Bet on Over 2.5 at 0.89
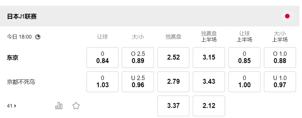This screenshot has height=118, width=302. (x=138, y=58)
